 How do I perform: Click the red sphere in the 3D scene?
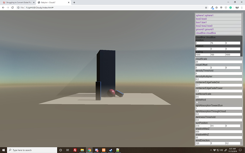[x=111, y=93]
